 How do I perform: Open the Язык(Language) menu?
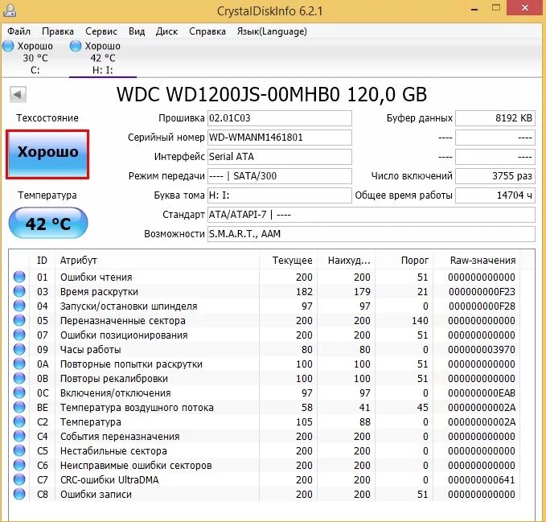click(272, 31)
